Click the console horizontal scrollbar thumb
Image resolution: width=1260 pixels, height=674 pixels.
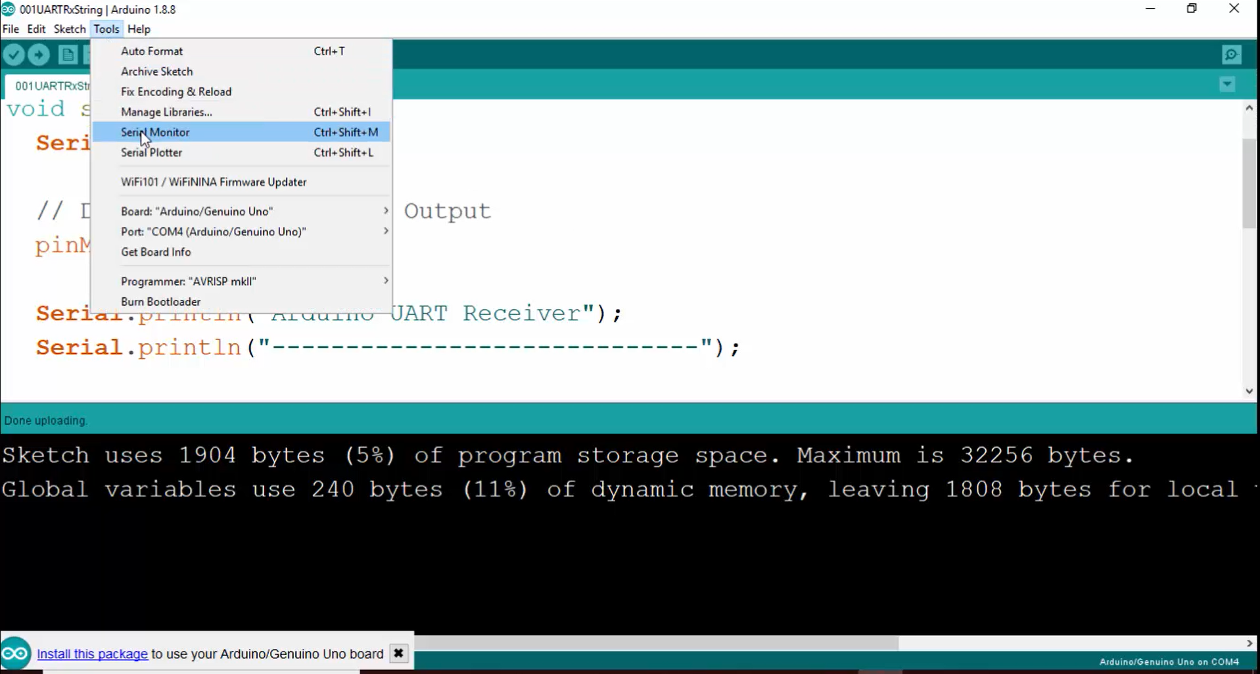tap(656, 643)
